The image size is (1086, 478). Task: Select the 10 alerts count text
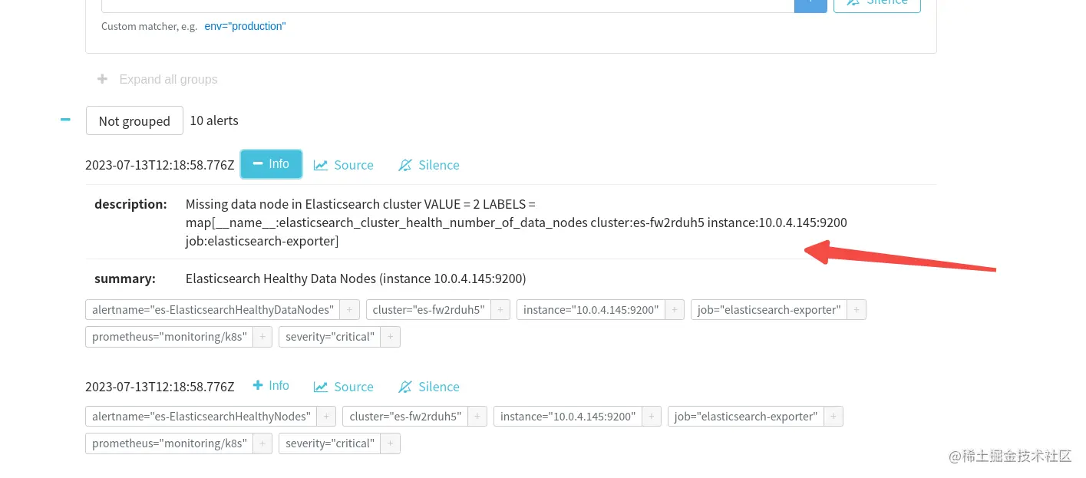pos(214,120)
